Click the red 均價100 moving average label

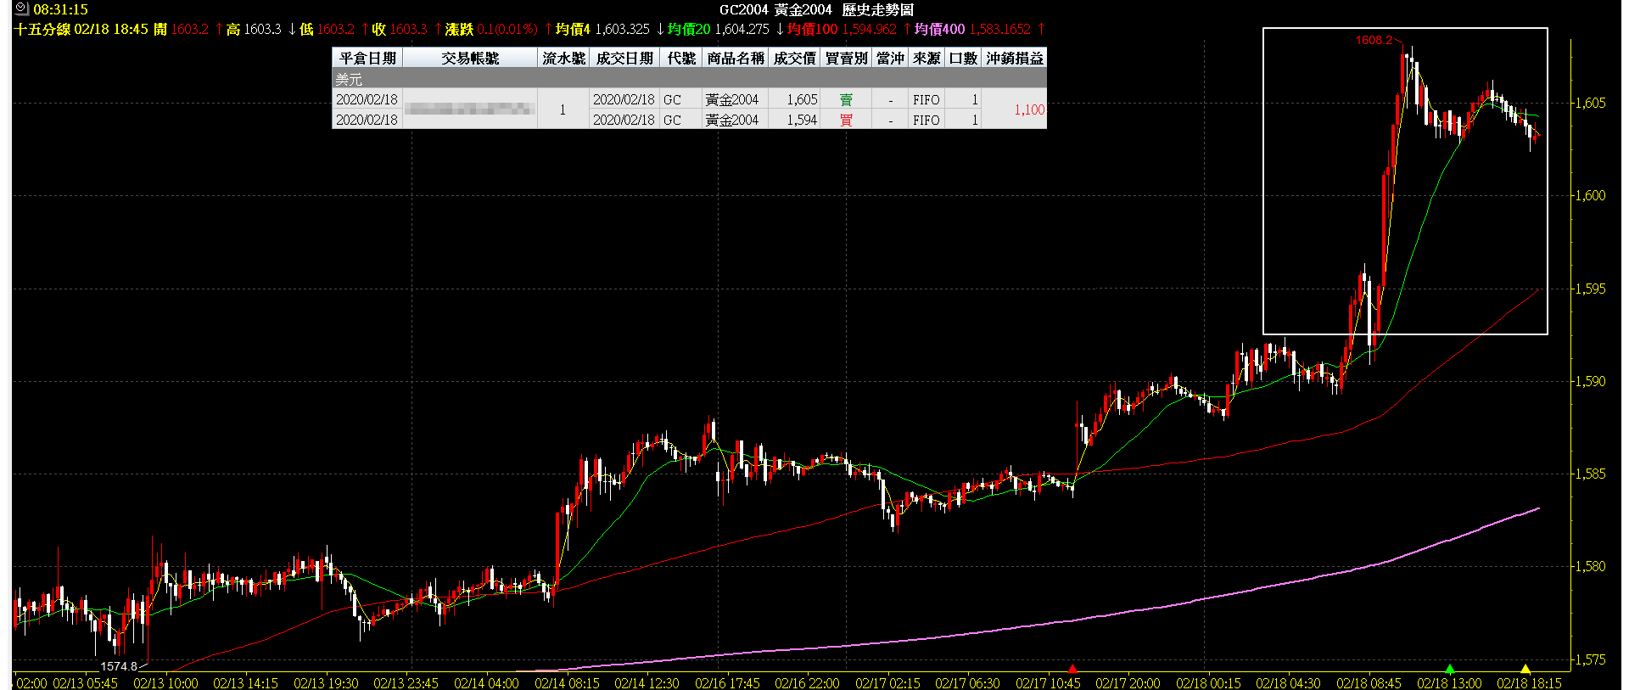point(812,29)
